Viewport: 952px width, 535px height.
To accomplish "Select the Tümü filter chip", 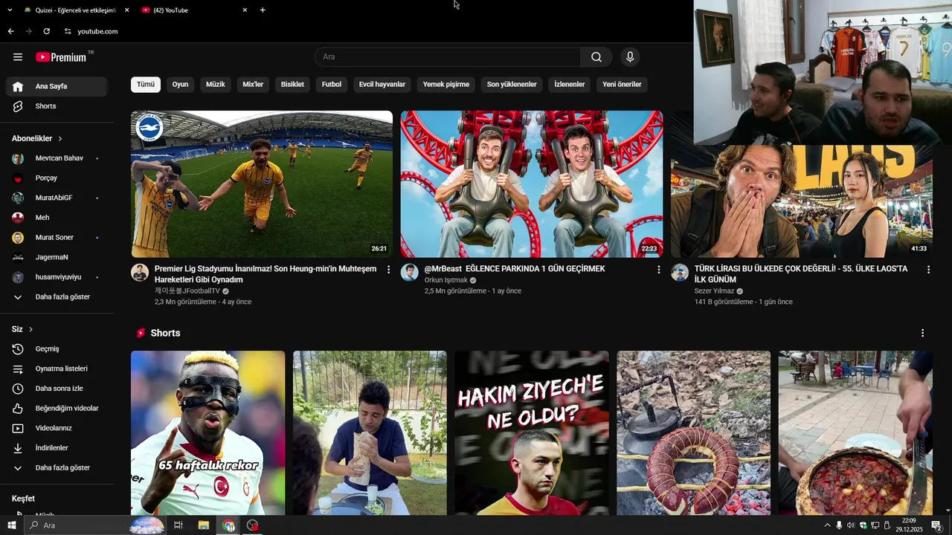I will (146, 85).
